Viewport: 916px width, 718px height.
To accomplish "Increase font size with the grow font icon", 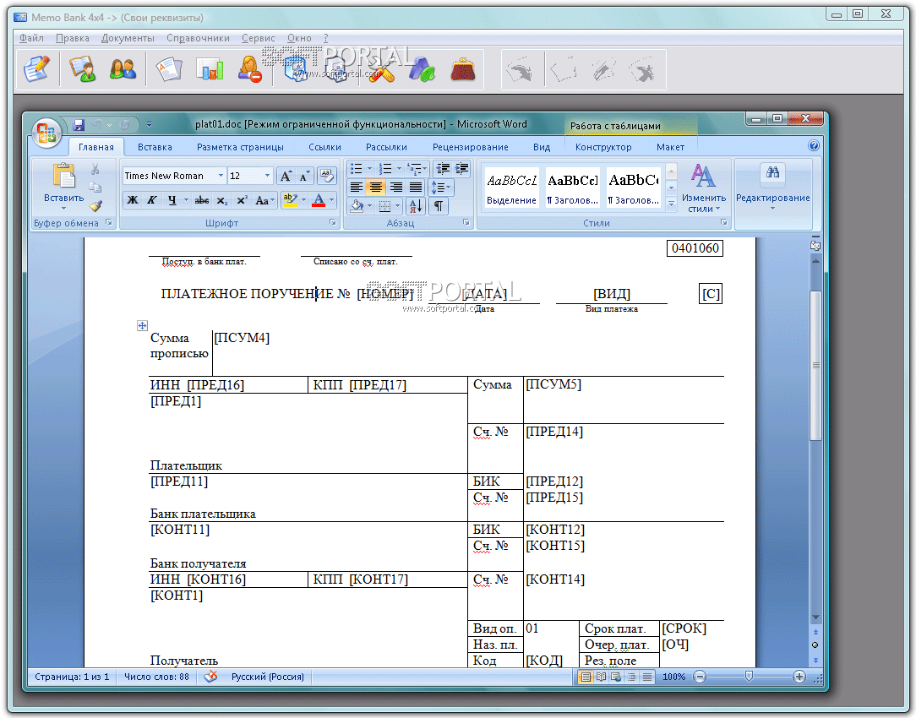I will click(285, 176).
